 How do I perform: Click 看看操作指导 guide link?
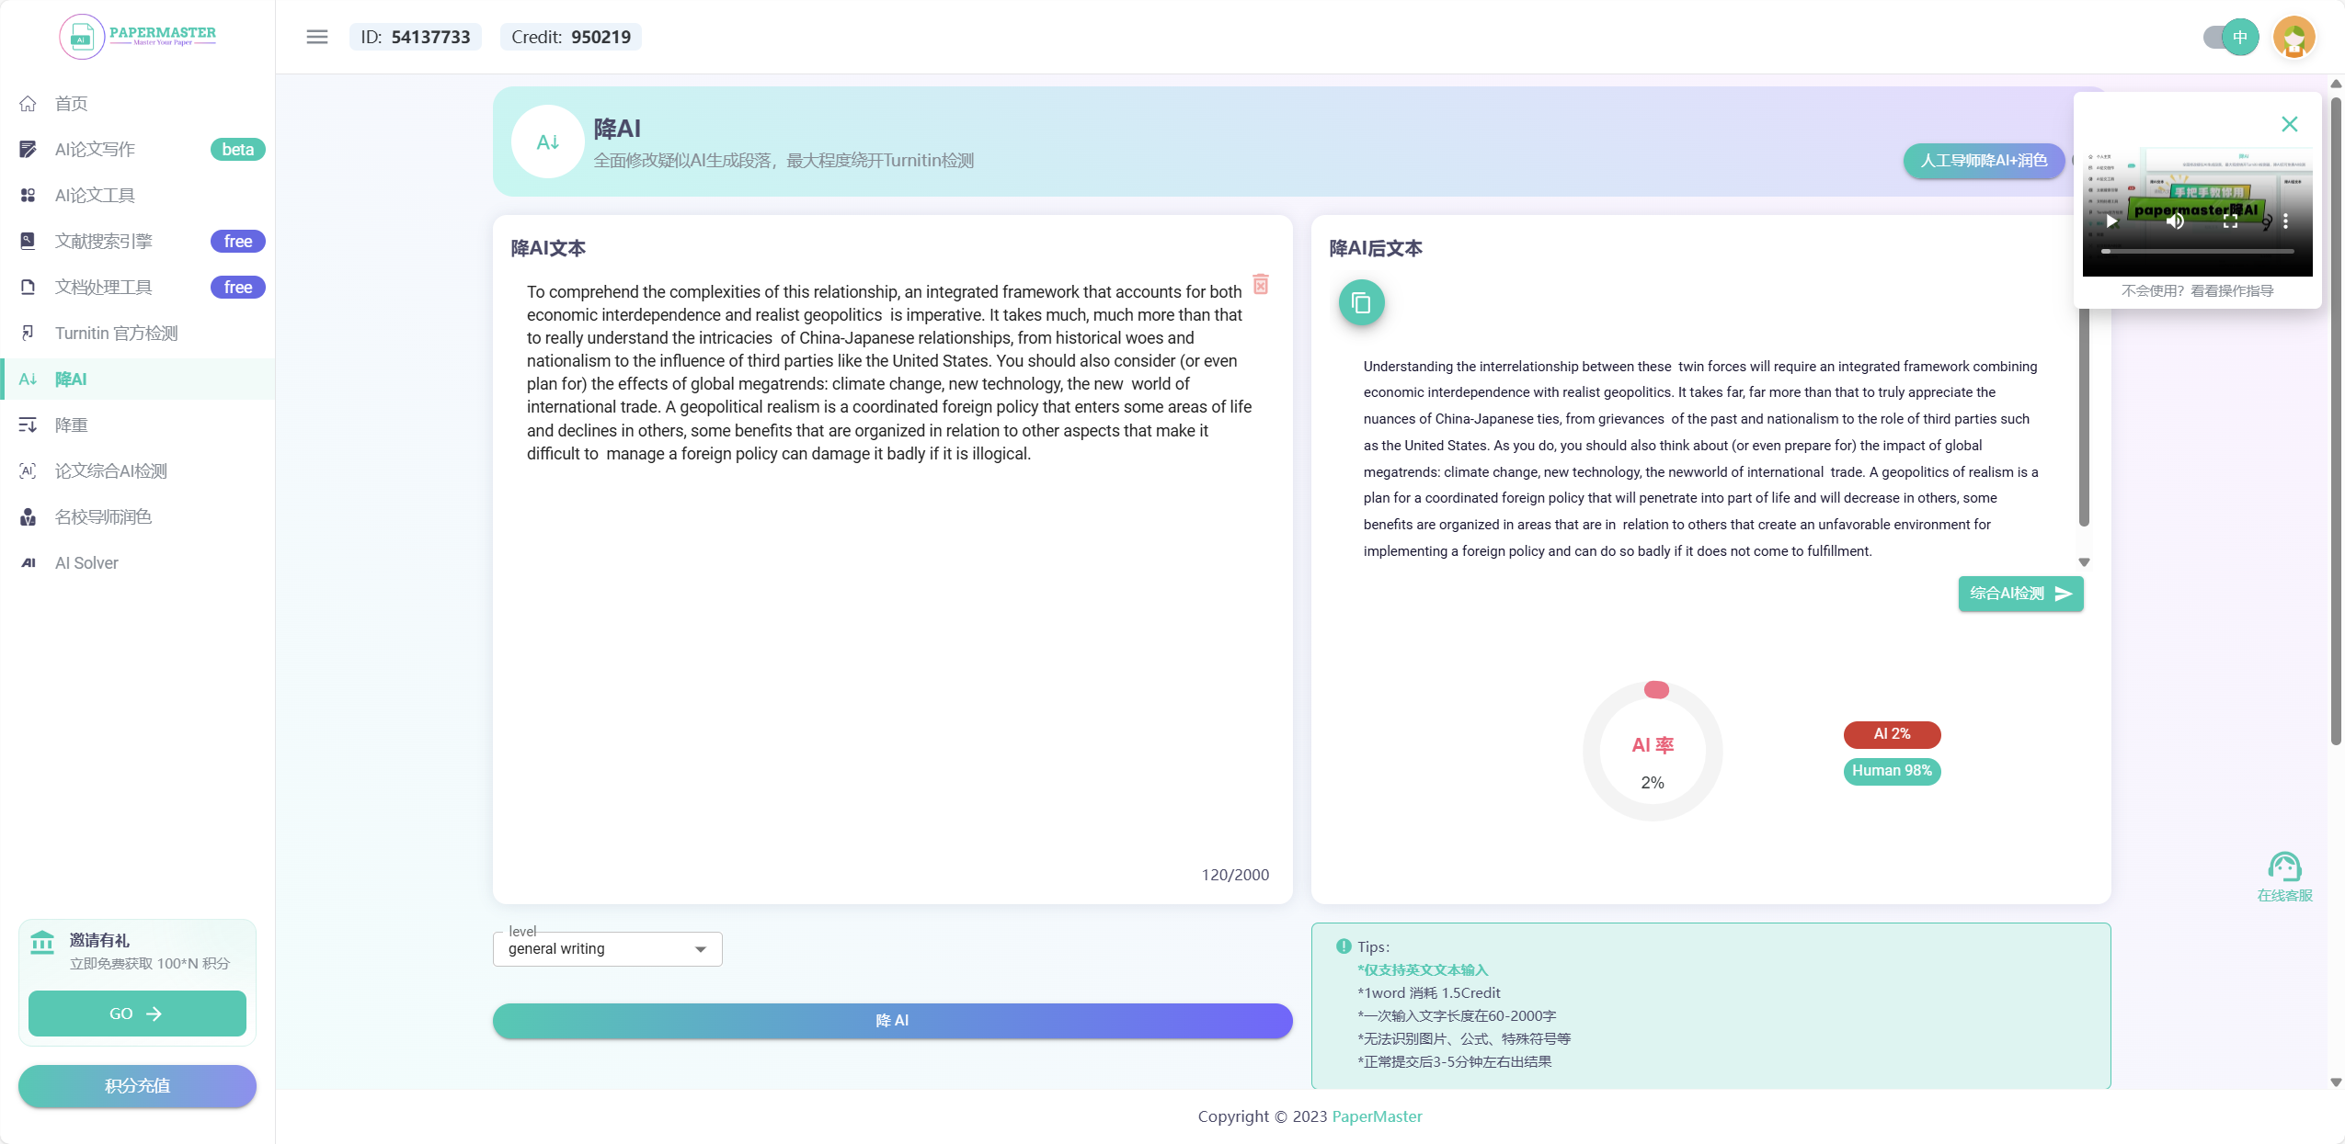coord(2233,290)
